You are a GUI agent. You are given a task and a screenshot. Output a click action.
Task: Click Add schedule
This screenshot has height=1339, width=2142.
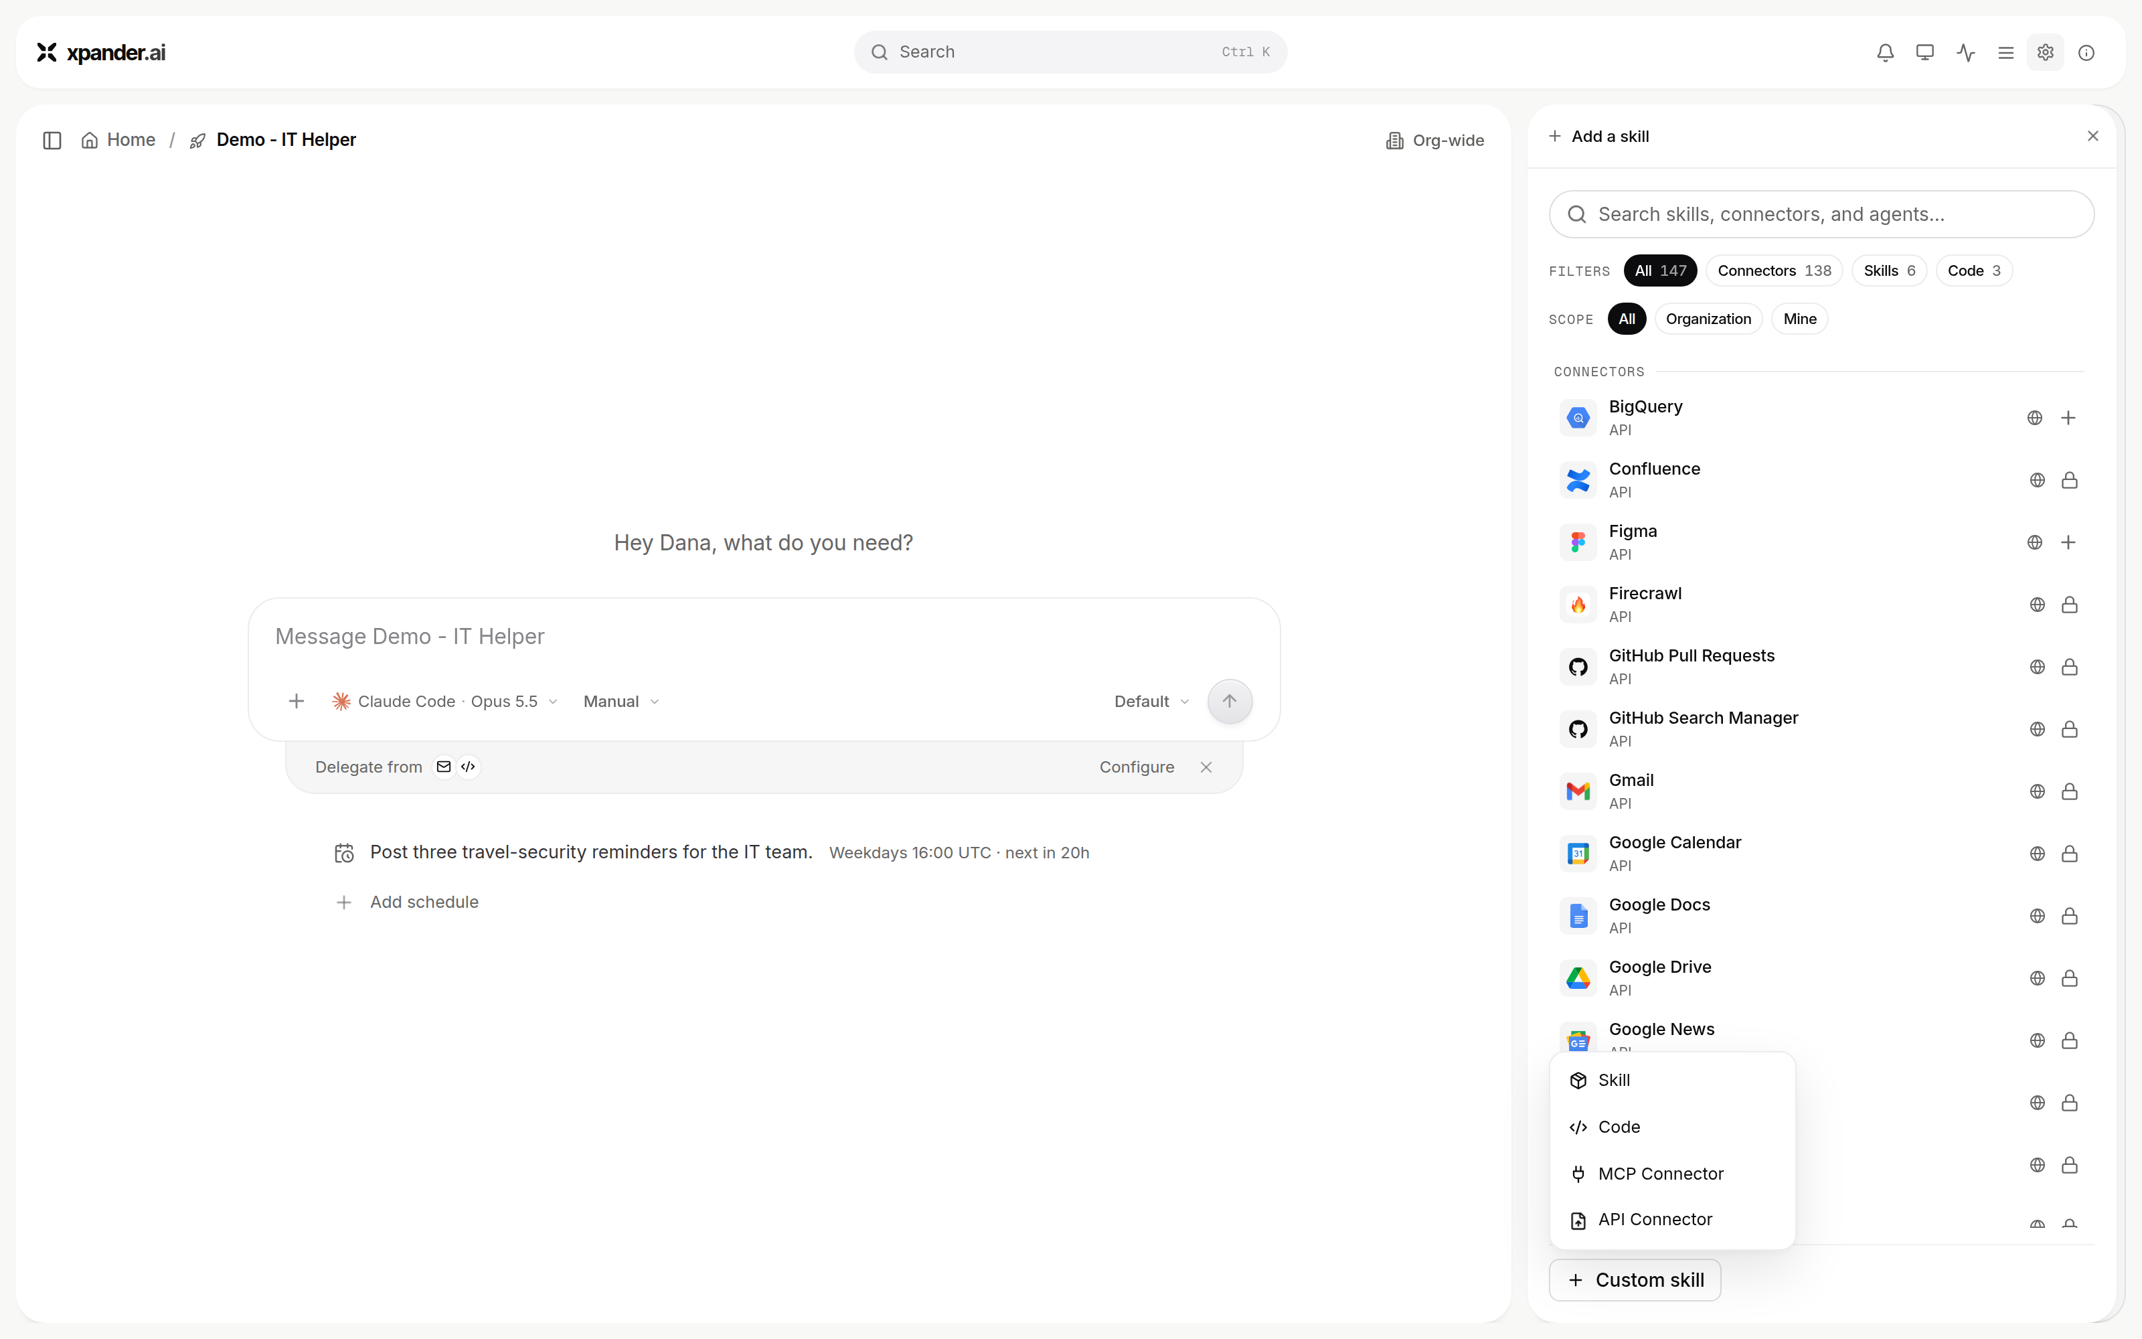pyautogui.click(x=407, y=902)
